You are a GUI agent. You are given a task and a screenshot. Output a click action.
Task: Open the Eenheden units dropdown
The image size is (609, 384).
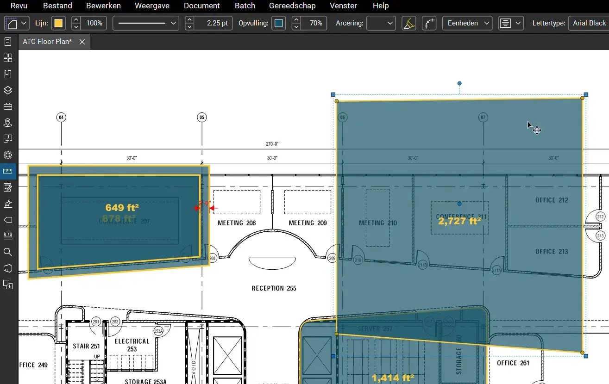pyautogui.click(x=467, y=23)
